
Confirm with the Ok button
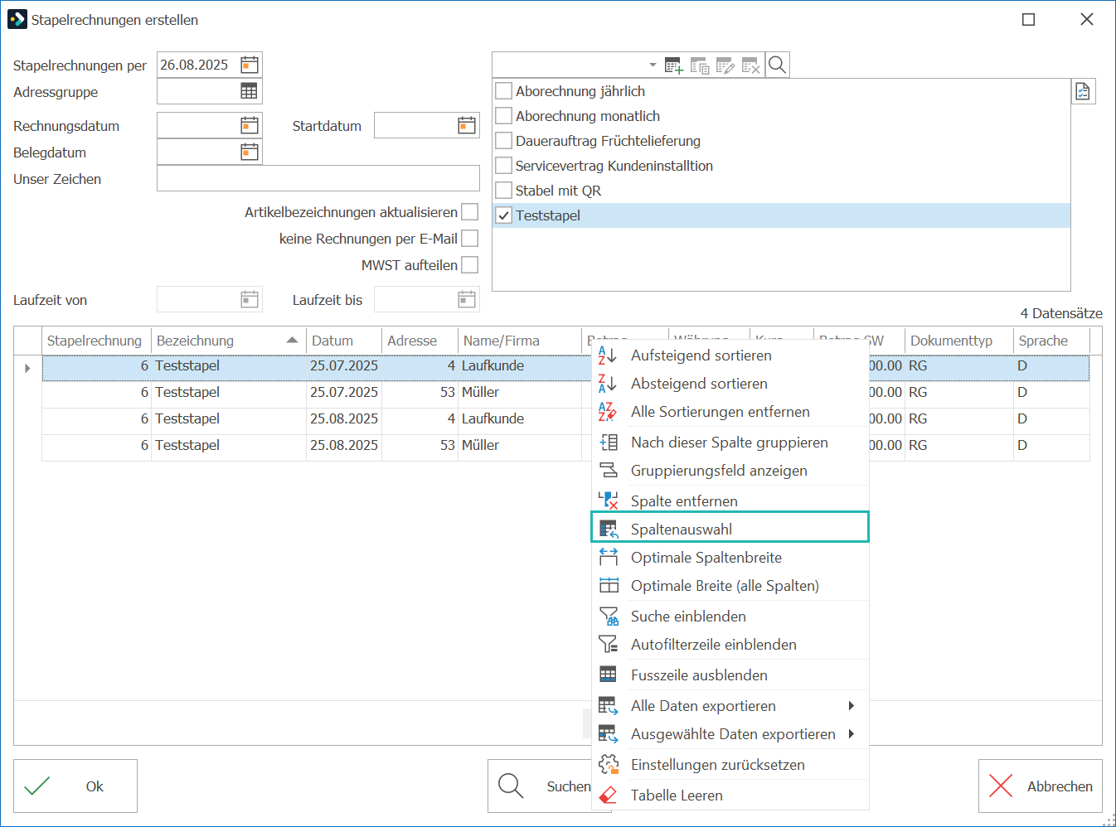[75, 786]
